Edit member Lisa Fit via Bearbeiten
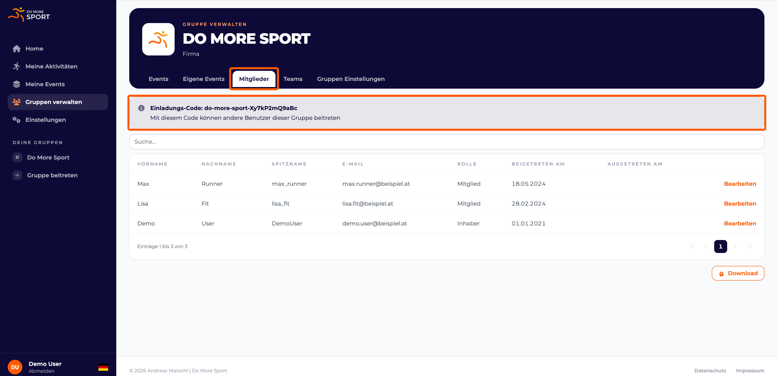 740,204
